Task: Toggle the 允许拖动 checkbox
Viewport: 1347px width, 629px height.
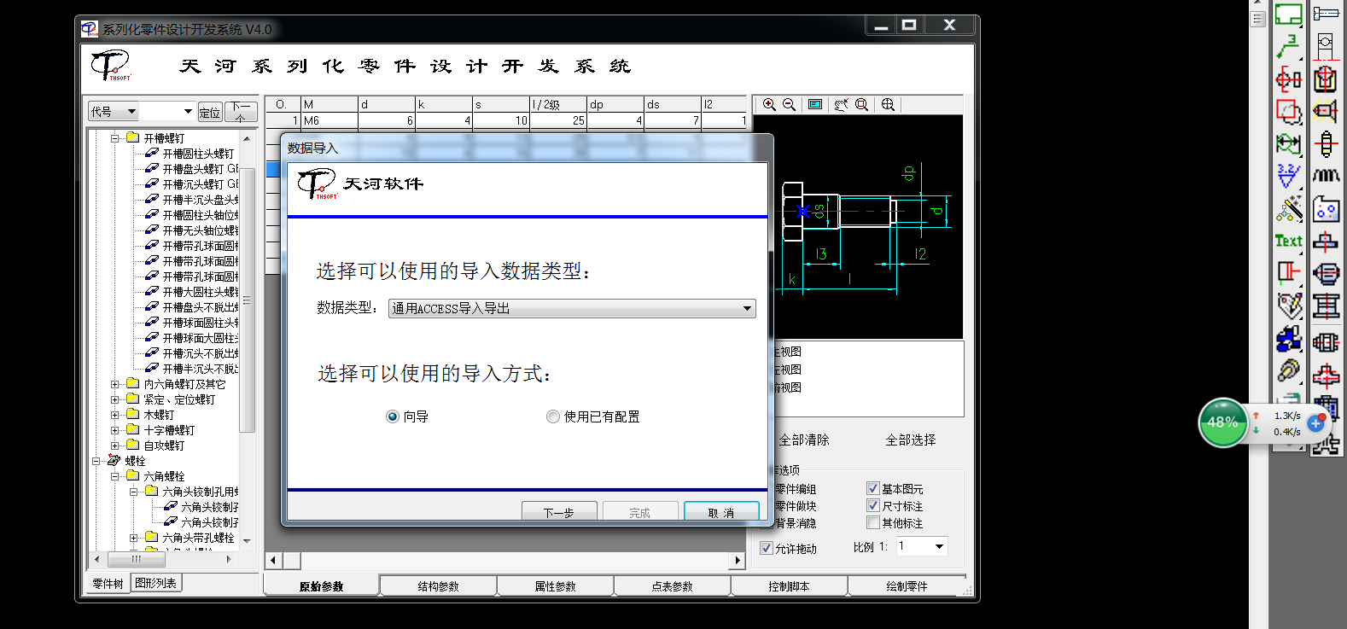Action: click(x=767, y=548)
